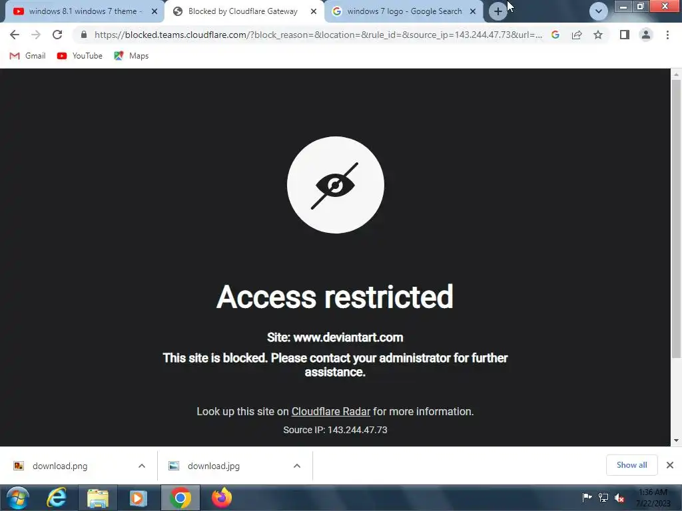Open Internet Explorer from the taskbar
Image resolution: width=682 pixels, height=511 pixels.
coord(57,498)
